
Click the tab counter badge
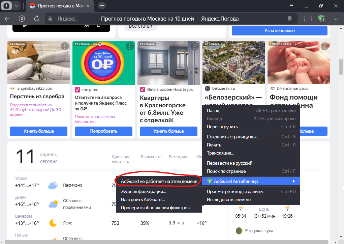pyautogui.click(x=6, y=6)
